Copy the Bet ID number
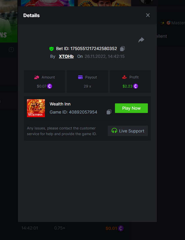 (x=122, y=49)
